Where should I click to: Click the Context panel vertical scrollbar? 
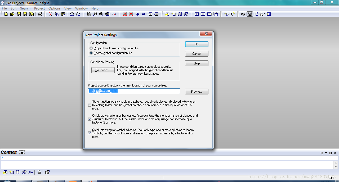336,165
